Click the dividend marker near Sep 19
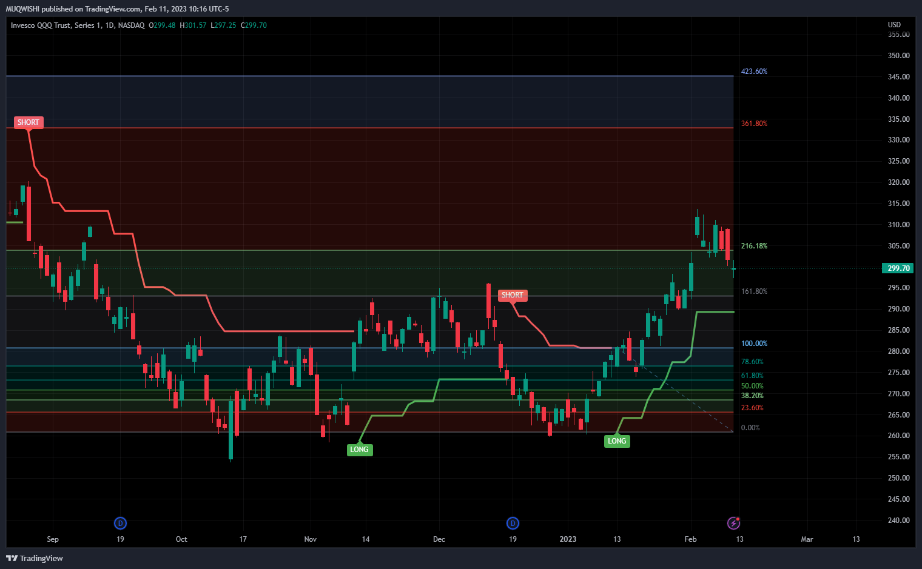The height and width of the screenshot is (569, 922). (x=120, y=523)
